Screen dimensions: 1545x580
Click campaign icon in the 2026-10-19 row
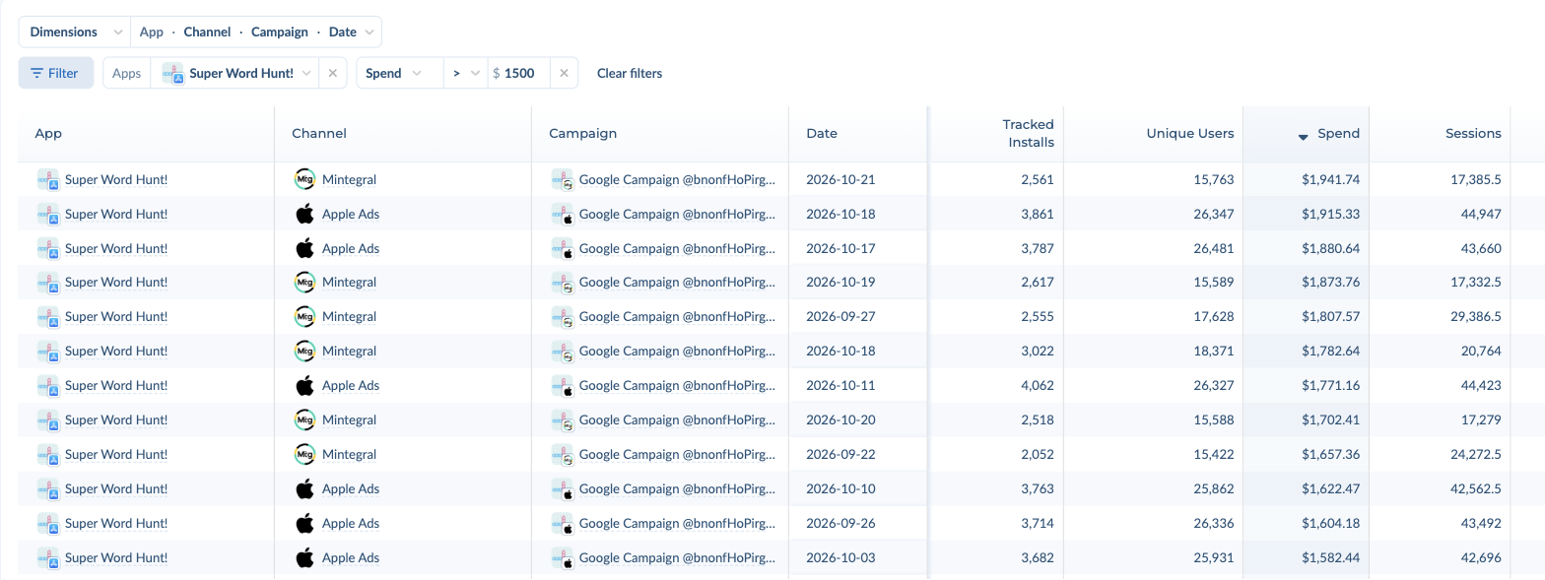563,283
